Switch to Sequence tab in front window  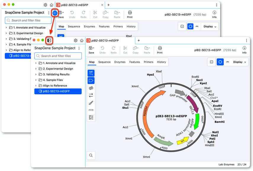click(104, 62)
